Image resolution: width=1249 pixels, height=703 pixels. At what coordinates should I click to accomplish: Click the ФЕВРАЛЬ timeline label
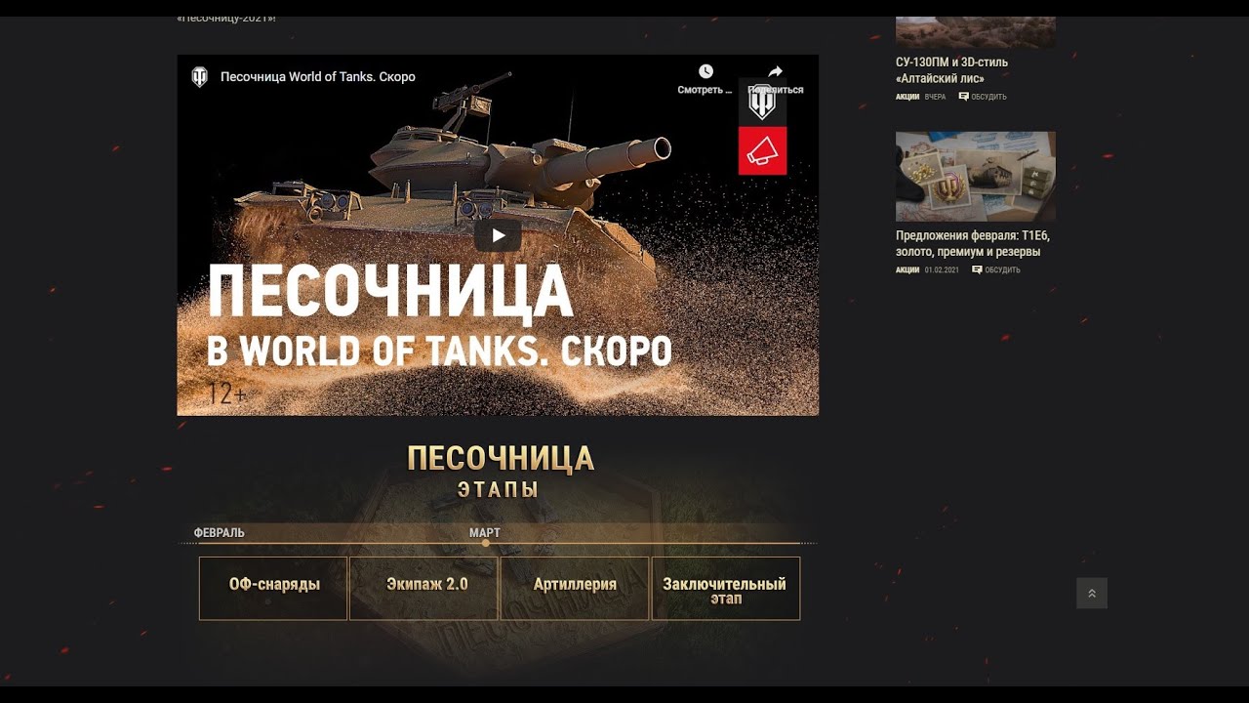pyautogui.click(x=220, y=533)
